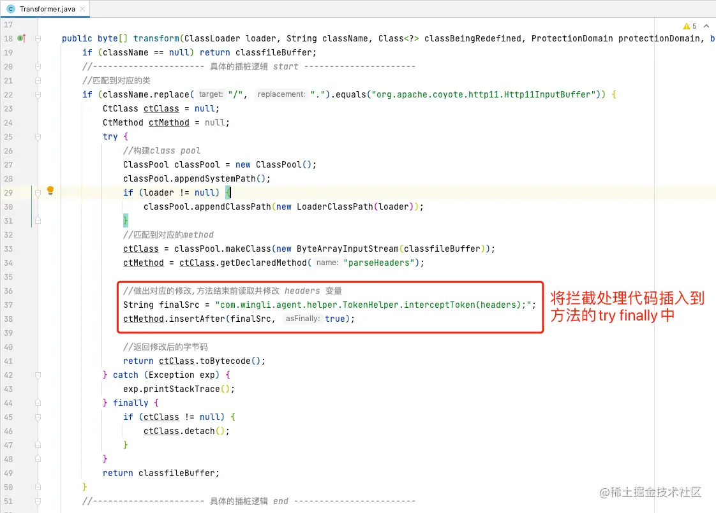Click the fold end marker on line 48
This screenshot has width=716, height=513.
coord(38,459)
